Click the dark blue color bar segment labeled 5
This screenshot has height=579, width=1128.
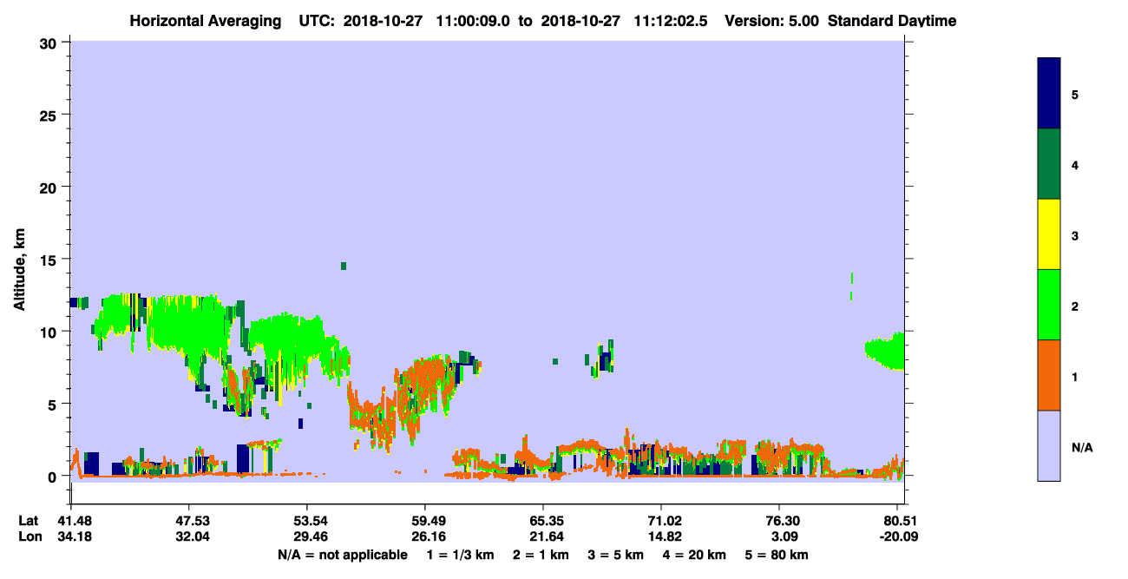coord(1049,94)
